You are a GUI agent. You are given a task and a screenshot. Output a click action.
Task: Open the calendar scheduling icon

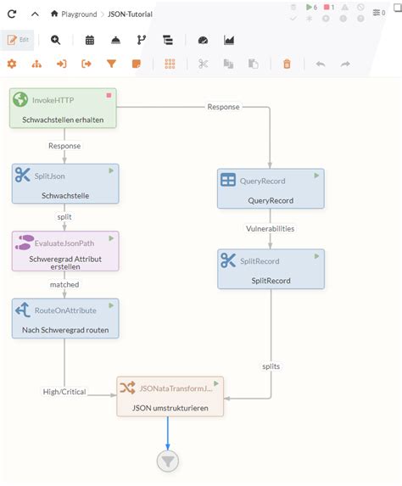(x=90, y=40)
